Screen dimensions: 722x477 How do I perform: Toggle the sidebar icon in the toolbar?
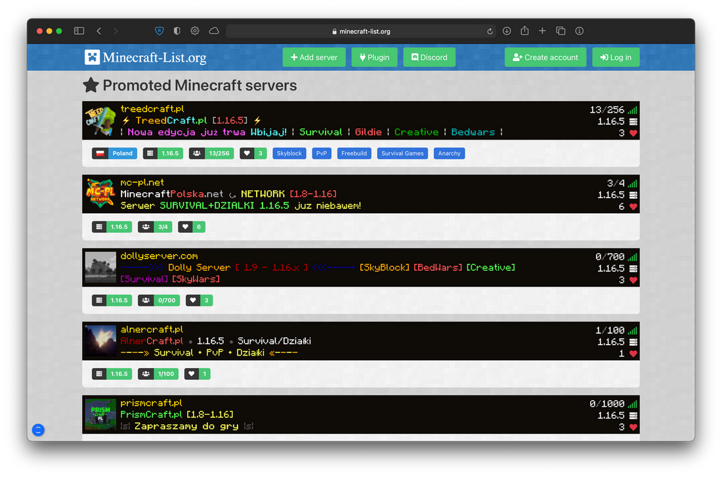(x=79, y=30)
